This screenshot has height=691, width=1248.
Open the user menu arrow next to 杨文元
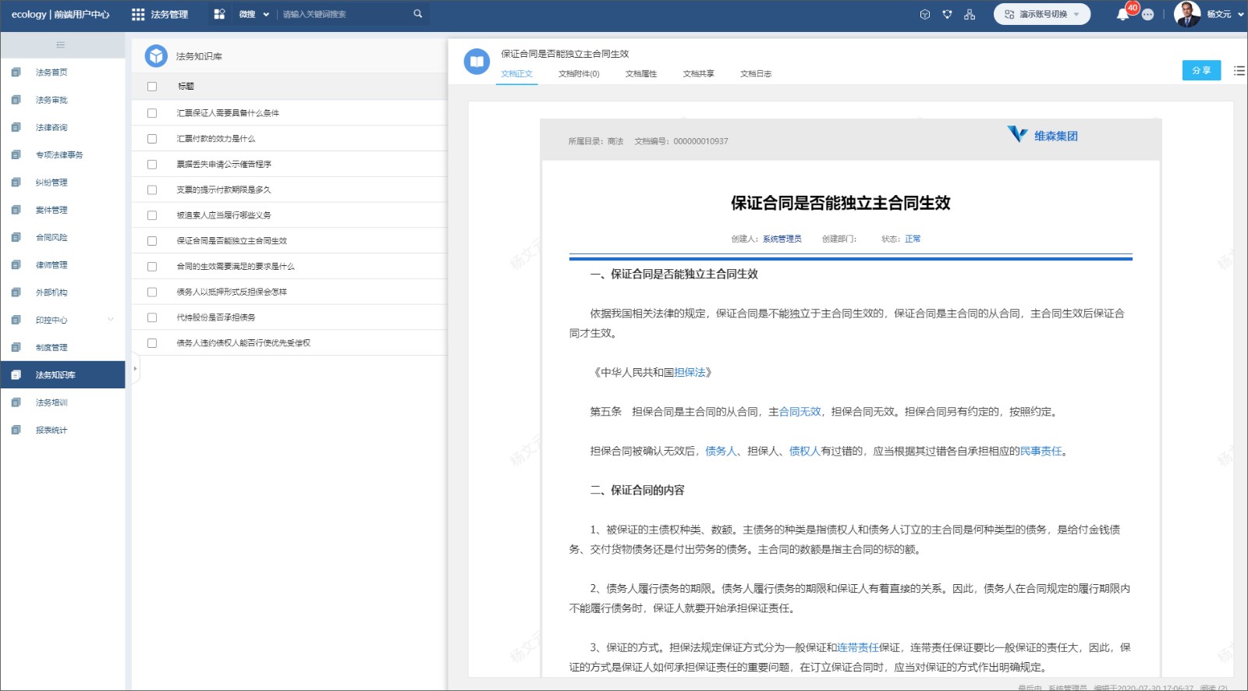pos(1240,14)
